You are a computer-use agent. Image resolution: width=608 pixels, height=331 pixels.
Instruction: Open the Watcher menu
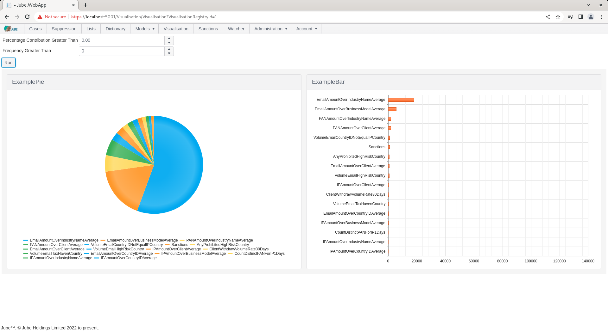[236, 29]
